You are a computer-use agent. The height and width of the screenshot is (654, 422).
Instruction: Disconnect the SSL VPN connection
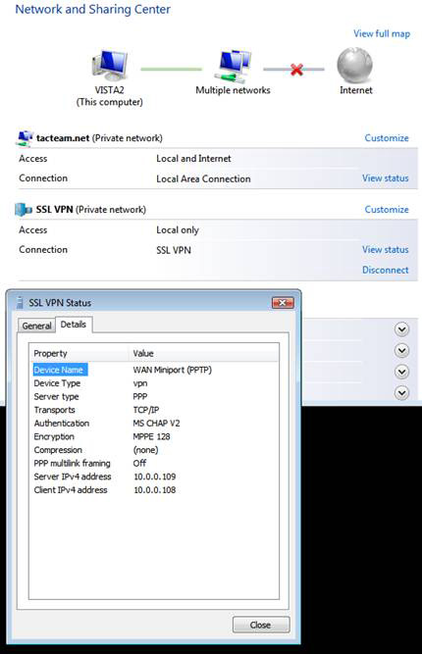[386, 270]
